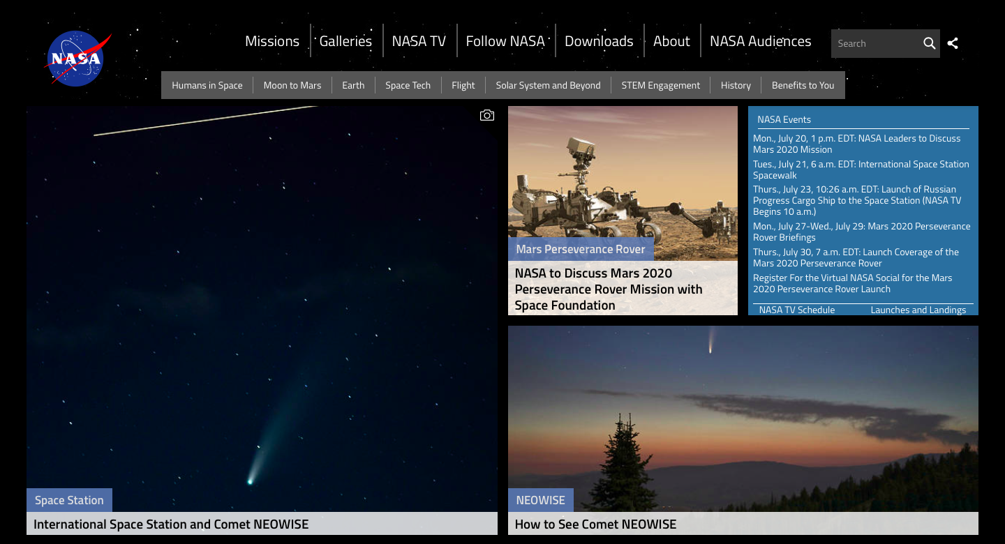Image resolution: width=1005 pixels, height=544 pixels.
Task: Select Solar System and Beyond topic
Action: 549,85
